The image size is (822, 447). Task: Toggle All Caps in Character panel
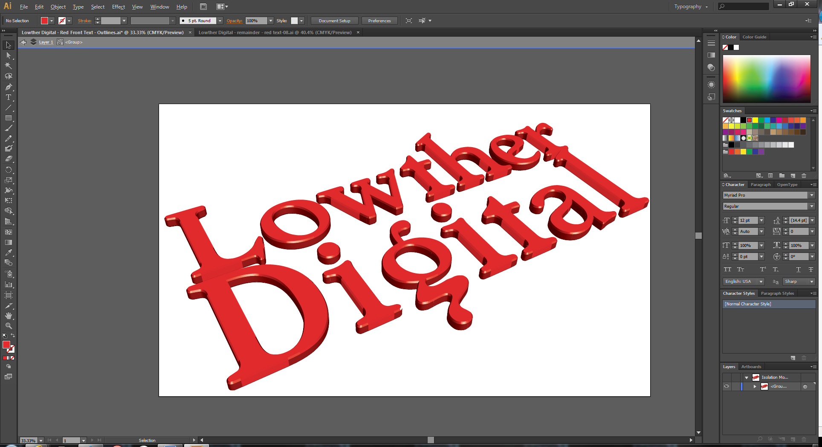(727, 270)
